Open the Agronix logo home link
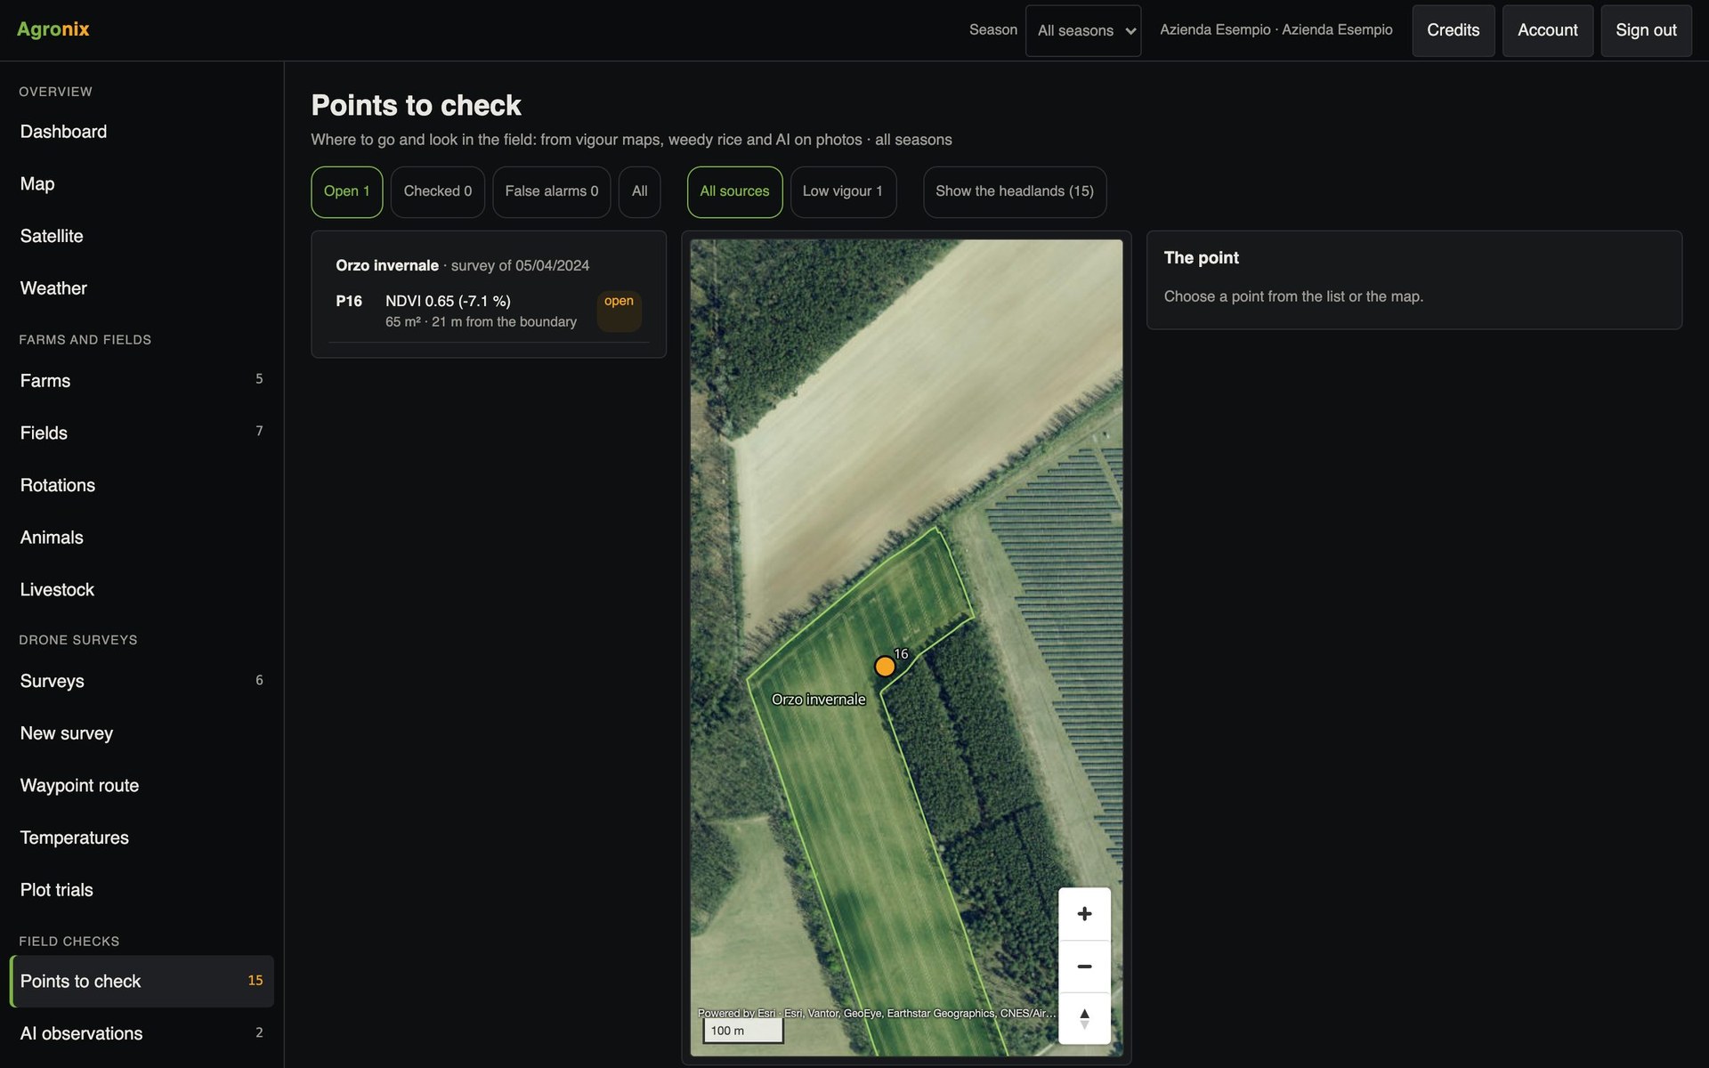The width and height of the screenshot is (1709, 1068). (x=53, y=29)
